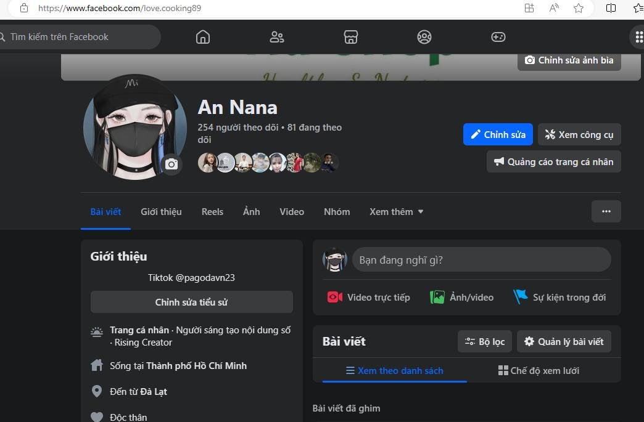The image size is (644, 422).
Task: Switch to list view 'Xem theo danh sách'
Action: click(x=394, y=371)
